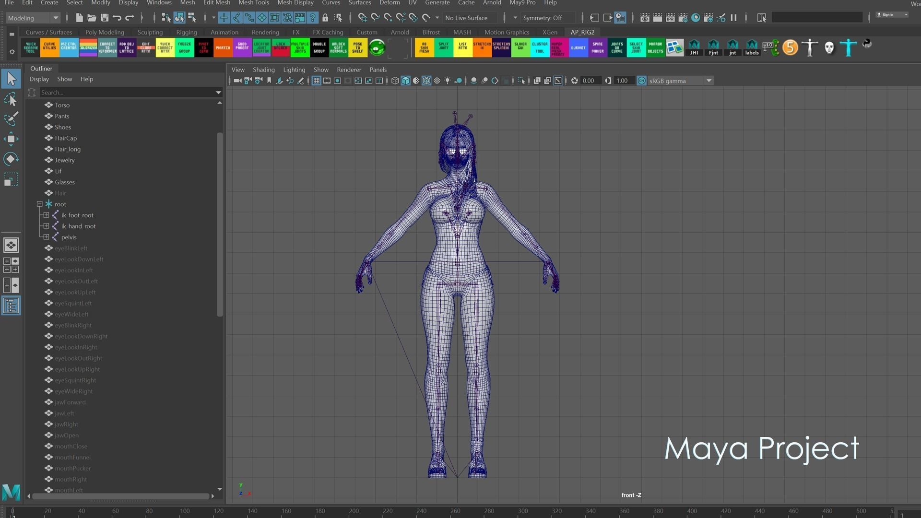Open the sRGB gamma view transform dropdown
Viewport: 921px width, 518px height.
(x=681, y=81)
